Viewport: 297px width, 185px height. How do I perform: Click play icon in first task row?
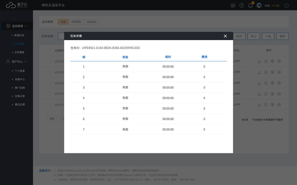(279, 61)
